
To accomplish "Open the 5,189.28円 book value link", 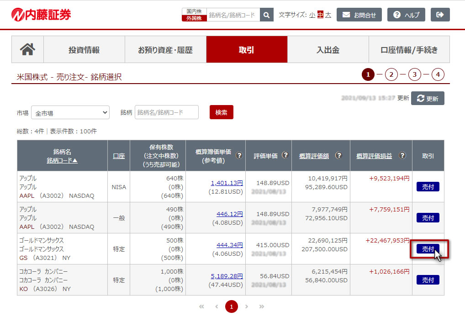I will click(227, 276).
